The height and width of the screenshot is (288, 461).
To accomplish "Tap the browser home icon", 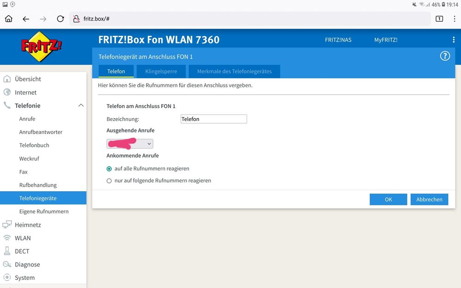I will 9,19.
